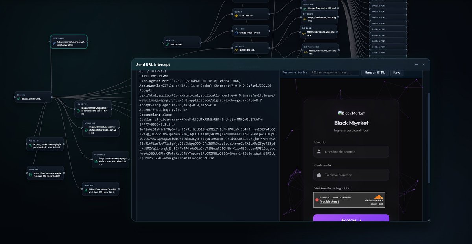Click the file icon on the robots.txt found file node

(85, 191)
